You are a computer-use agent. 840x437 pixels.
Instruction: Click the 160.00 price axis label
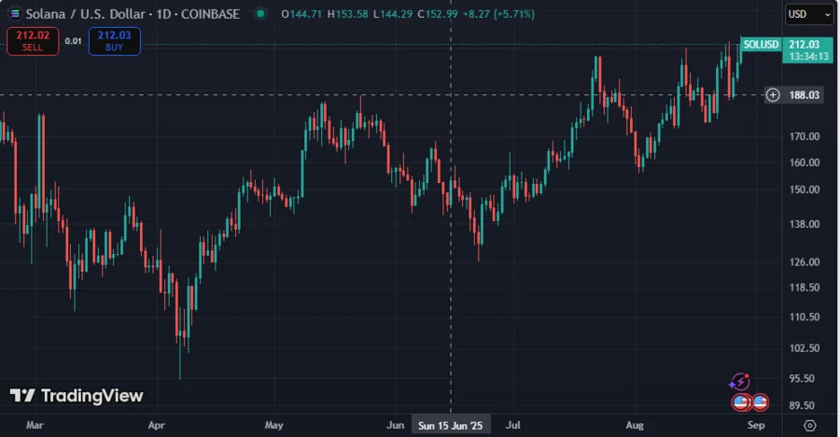805,162
